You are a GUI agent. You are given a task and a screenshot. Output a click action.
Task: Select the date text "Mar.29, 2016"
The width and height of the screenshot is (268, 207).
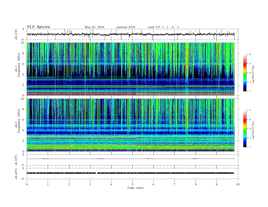[94, 27]
